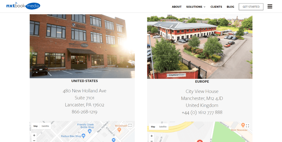Click the Friendly Greek Bottle Shop marker
Image resolution: width=282 pixels, height=142 pixels.
pos(89,131)
